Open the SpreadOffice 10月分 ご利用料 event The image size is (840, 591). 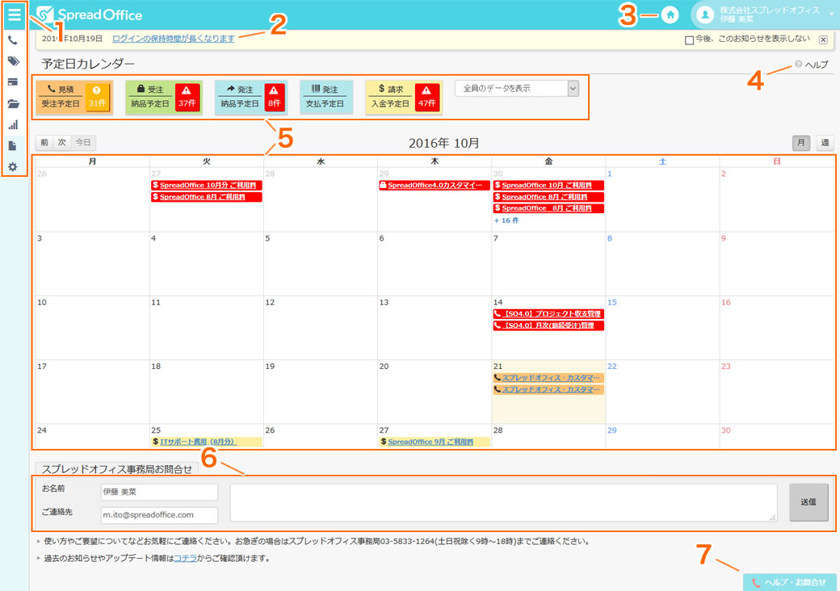click(207, 185)
